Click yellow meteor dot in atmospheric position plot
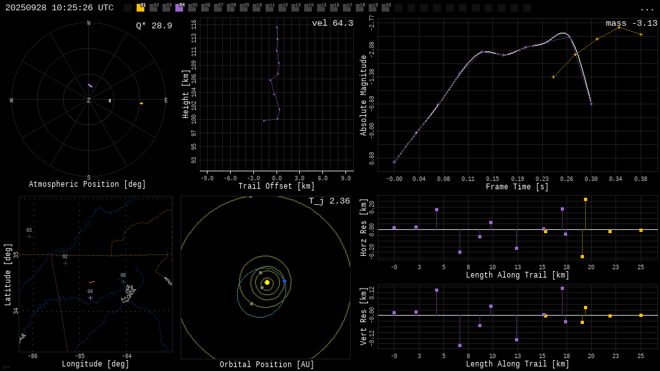Screen dimensions: 660x371 [141, 103]
